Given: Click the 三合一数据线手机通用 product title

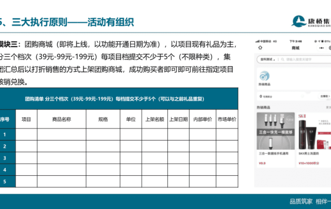Looking at the screenshot, I should click(x=274, y=153).
